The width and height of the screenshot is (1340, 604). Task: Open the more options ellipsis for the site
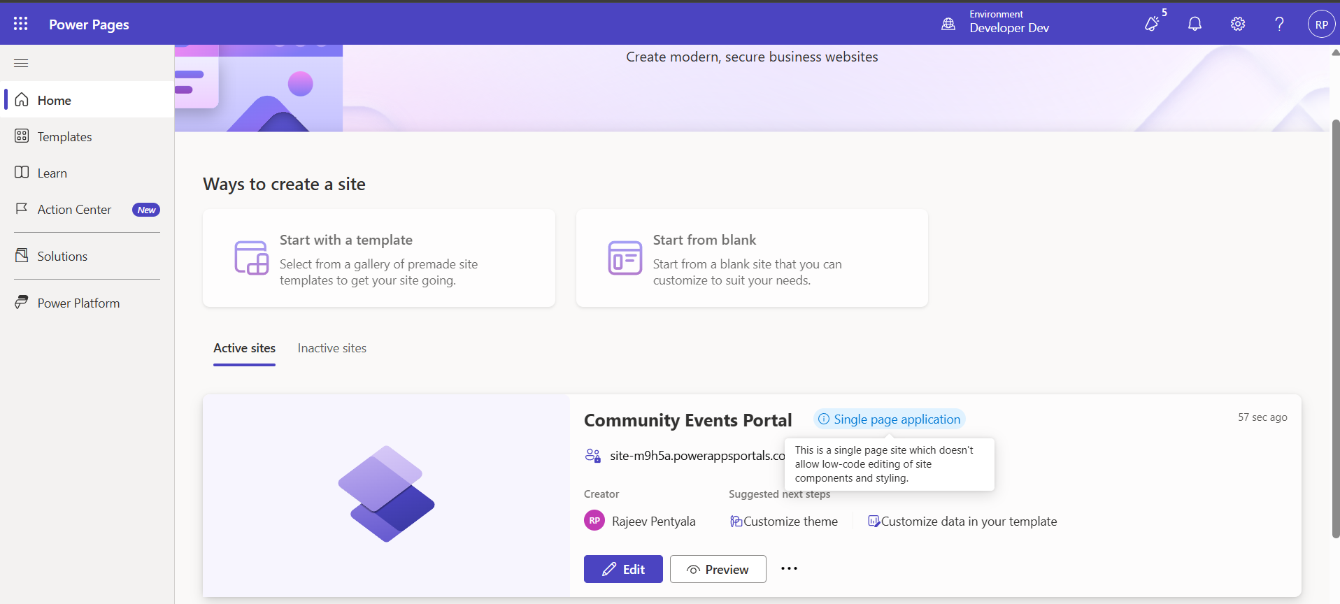789,569
